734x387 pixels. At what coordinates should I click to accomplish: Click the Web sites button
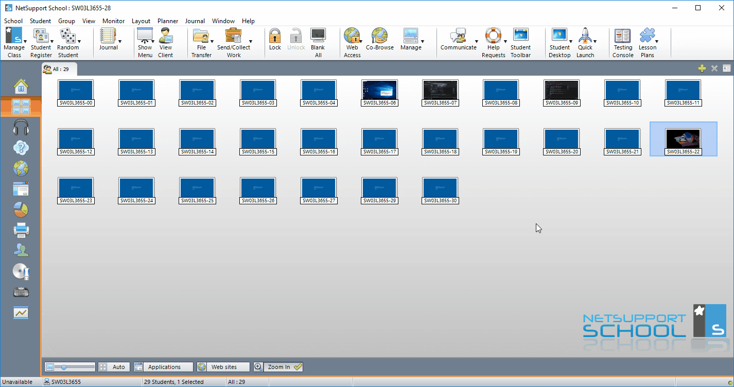point(223,367)
